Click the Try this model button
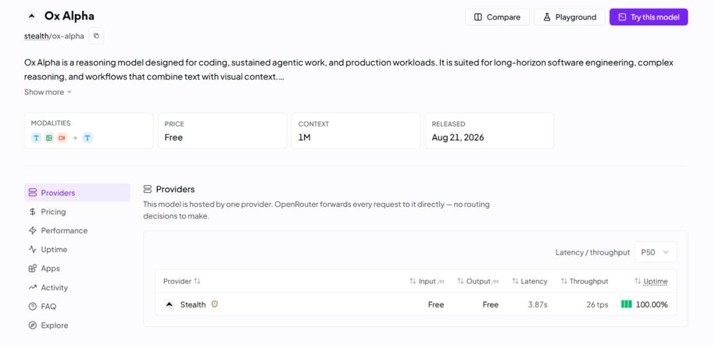Image resolution: width=715 pixels, height=345 pixels. (x=648, y=17)
